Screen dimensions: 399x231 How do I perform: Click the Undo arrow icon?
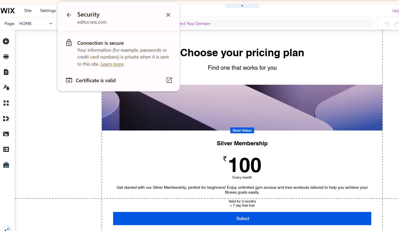[387, 24]
